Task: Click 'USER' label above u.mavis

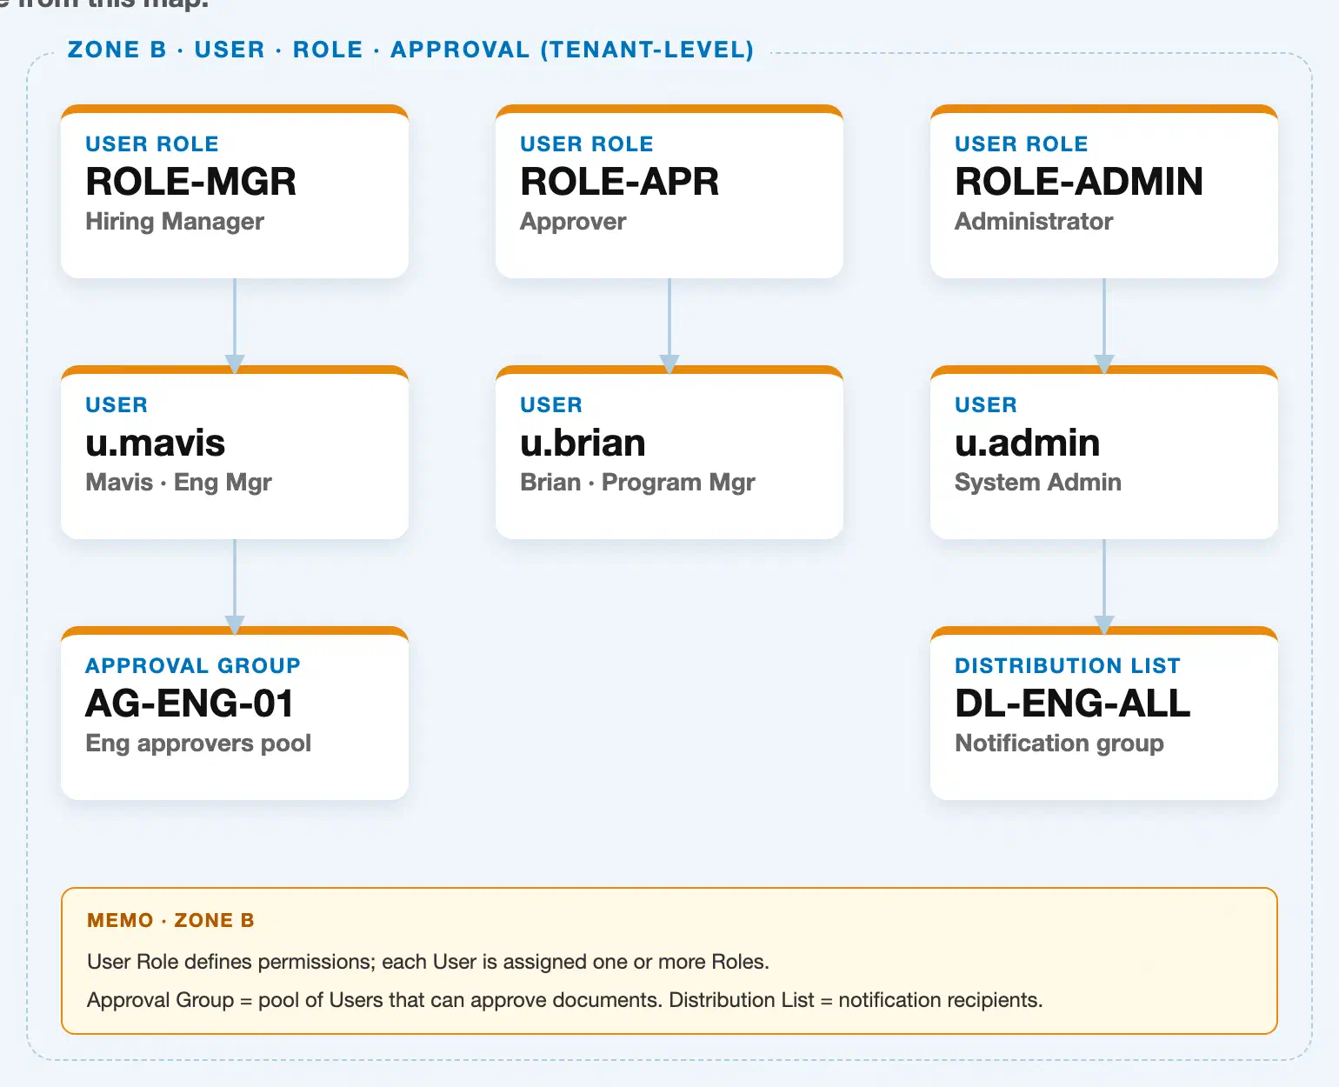Action: click(x=117, y=405)
